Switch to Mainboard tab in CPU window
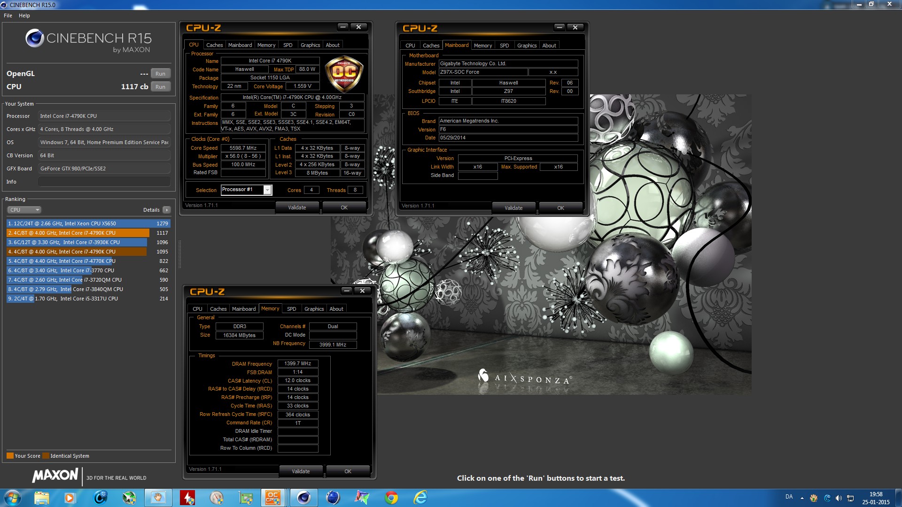The image size is (902, 507). [240, 45]
